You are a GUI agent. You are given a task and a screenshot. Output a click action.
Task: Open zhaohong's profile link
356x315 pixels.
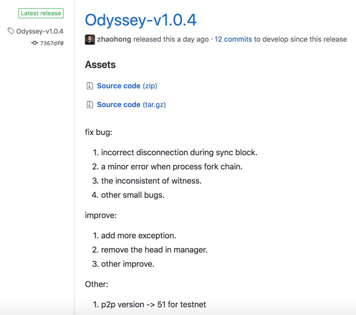click(x=114, y=39)
